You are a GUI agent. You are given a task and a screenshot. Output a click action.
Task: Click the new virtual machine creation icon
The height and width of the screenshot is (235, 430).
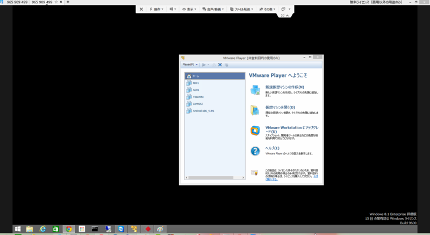(x=255, y=90)
